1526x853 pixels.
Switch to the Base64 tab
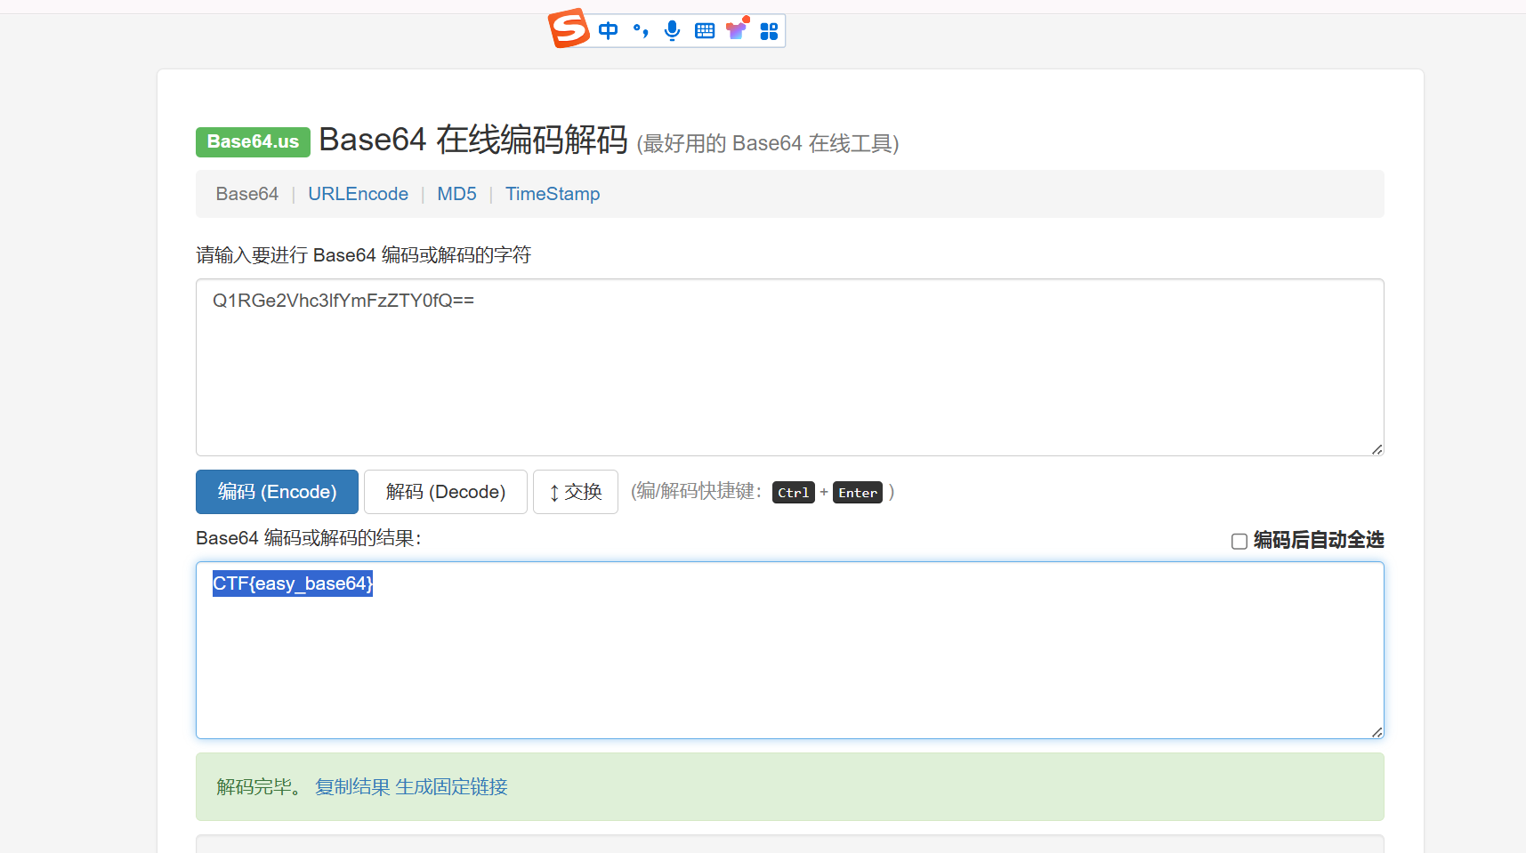(247, 194)
